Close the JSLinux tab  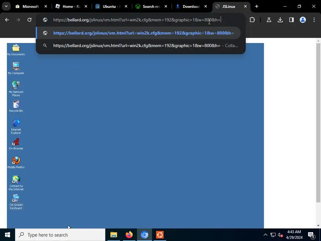[245, 6]
